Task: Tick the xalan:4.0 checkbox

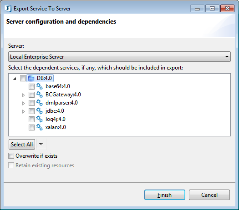Action: coord(31,128)
